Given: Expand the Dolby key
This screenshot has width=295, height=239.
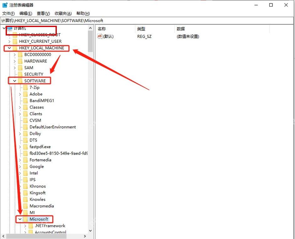Looking at the screenshot, I should click(20, 133).
